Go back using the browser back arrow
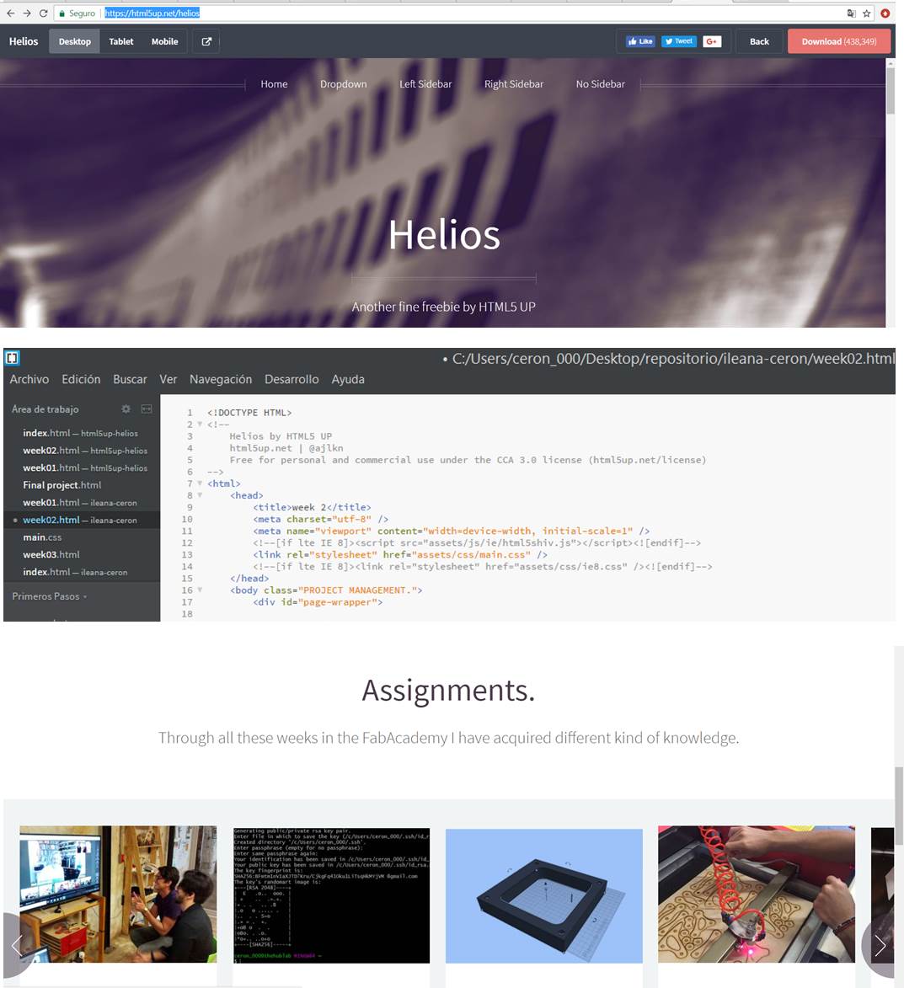904x988 pixels. [11, 13]
